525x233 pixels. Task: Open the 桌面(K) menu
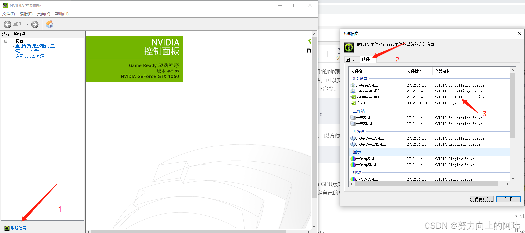click(44, 14)
